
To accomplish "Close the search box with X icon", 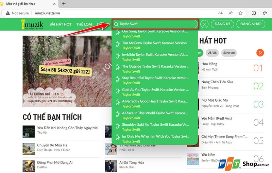I will [x=204, y=24].
